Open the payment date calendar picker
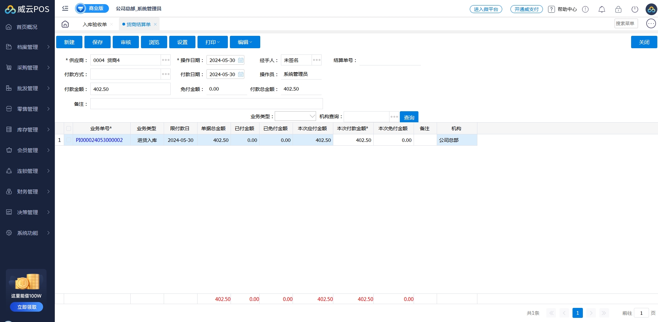Screen dimensions: 658x322 (241, 74)
